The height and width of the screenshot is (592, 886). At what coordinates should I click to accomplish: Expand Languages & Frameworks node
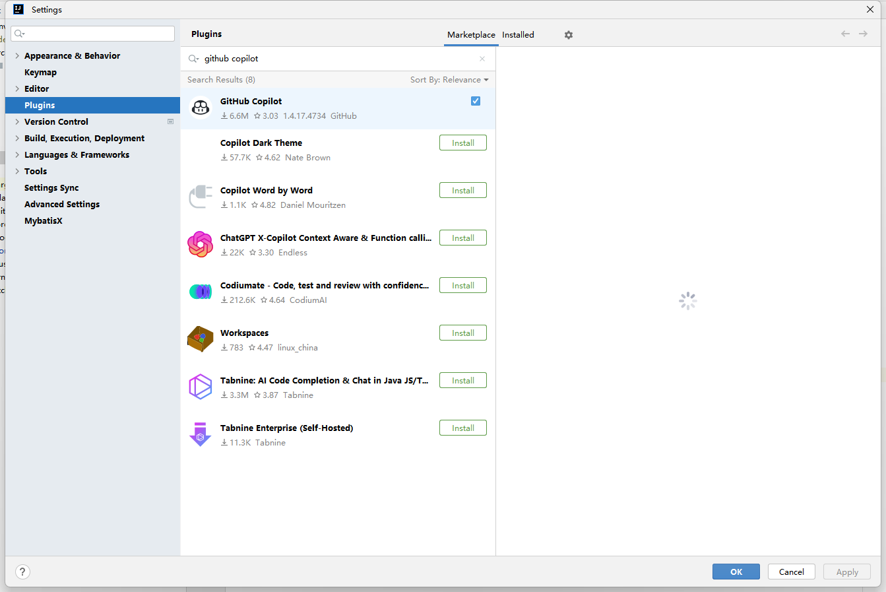pyautogui.click(x=17, y=155)
